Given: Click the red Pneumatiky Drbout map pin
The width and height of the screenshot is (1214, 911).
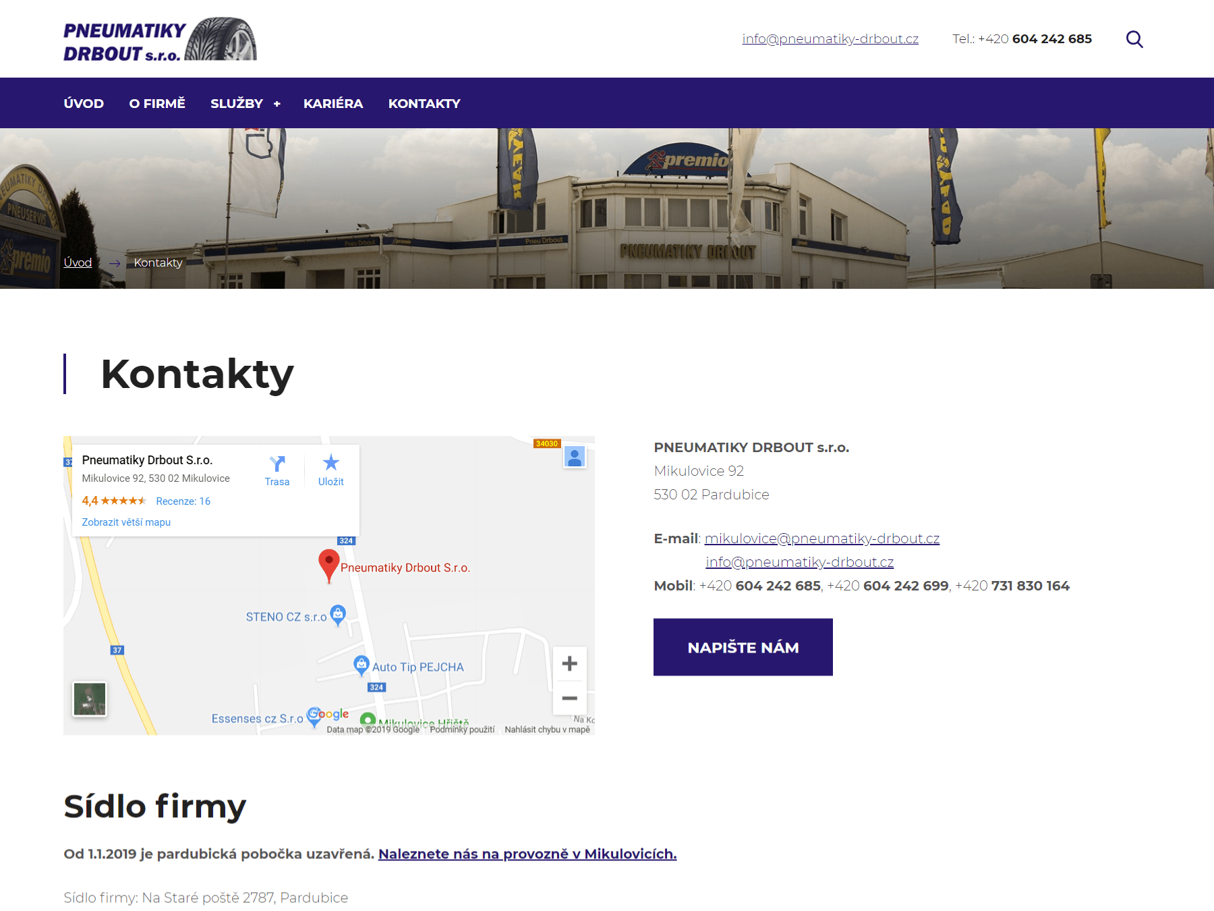Looking at the screenshot, I should click(328, 564).
